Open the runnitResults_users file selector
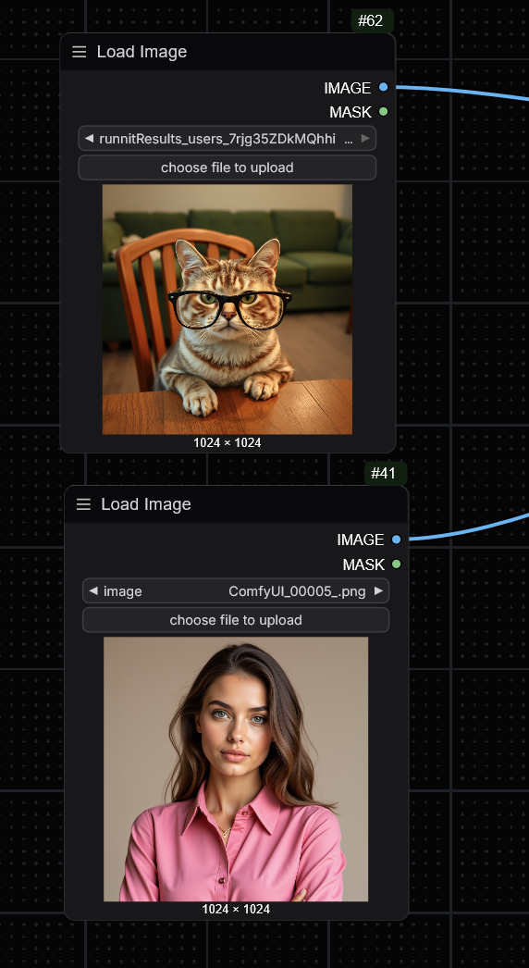The image size is (529, 968). [x=228, y=139]
